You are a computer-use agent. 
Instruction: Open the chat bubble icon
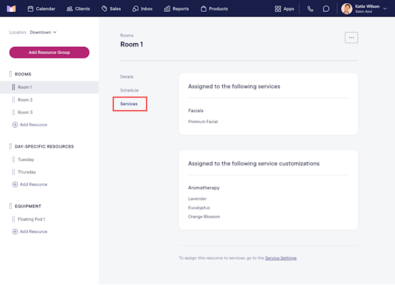click(326, 9)
